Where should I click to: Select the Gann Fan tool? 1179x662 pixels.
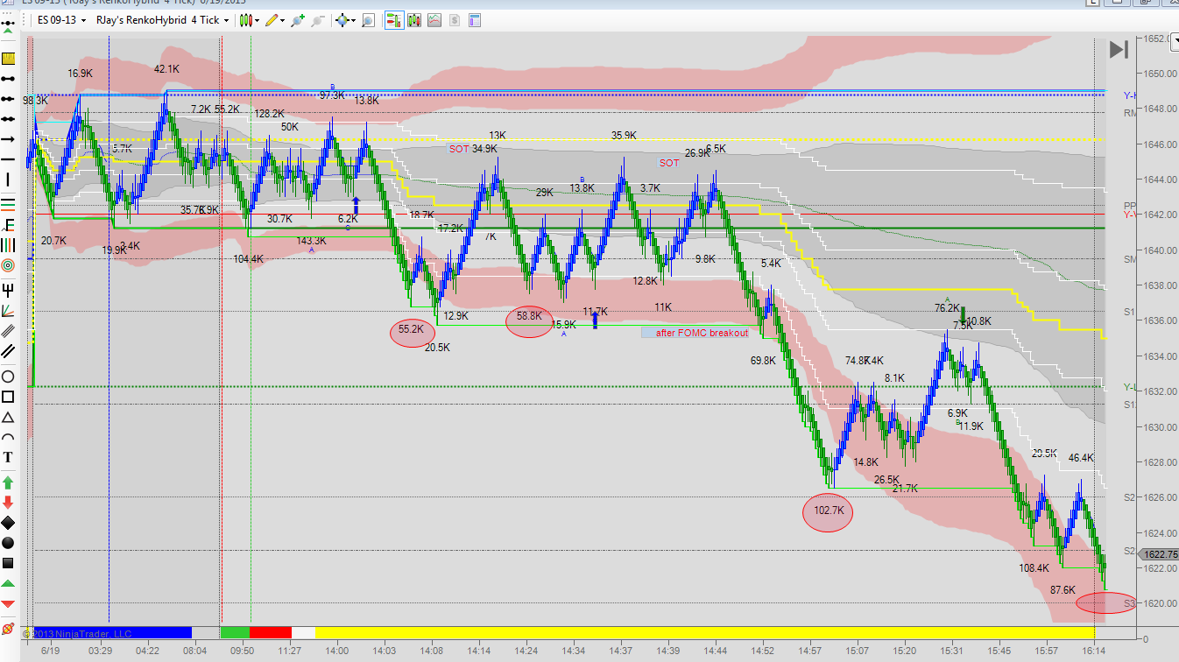(x=9, y=309)
